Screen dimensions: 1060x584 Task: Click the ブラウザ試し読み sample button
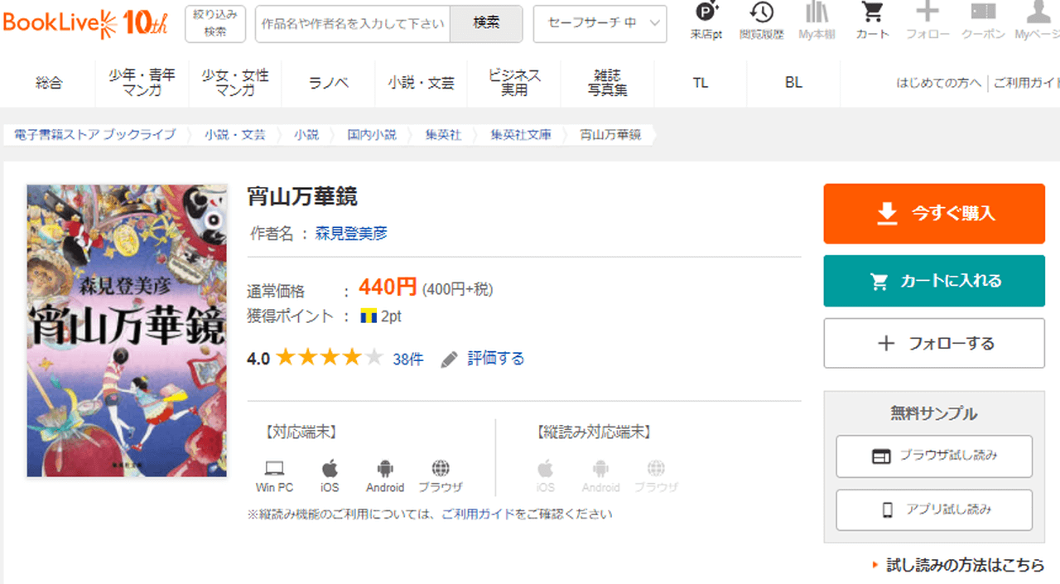tap(934, 456)
